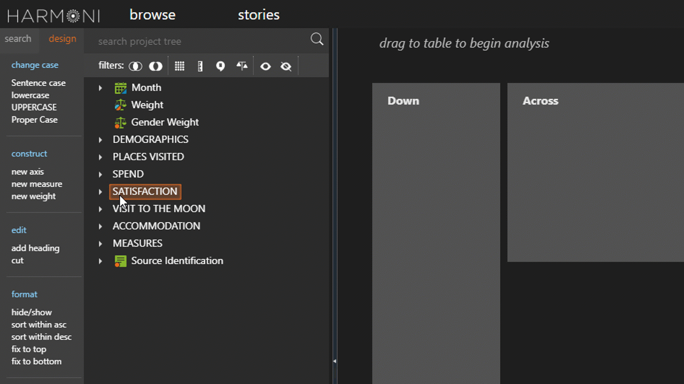Click the Source Identification list icon
This screenshot has height=384, width=684.
click(x=121, y=261)
